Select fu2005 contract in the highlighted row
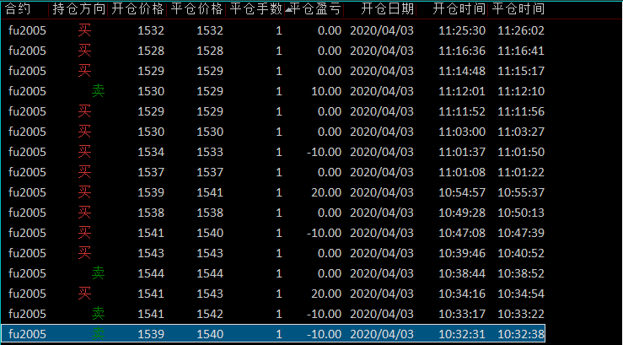This screenshot has height=345, width=623. pyautogui.click(x=28, y=334)
